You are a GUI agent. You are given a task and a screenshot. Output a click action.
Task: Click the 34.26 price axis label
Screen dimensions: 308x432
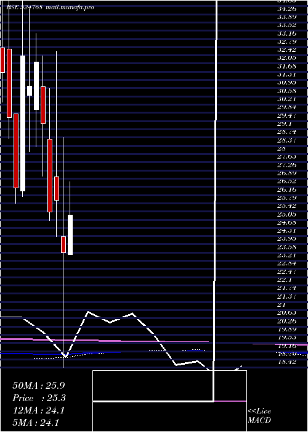tap(287, 9)
